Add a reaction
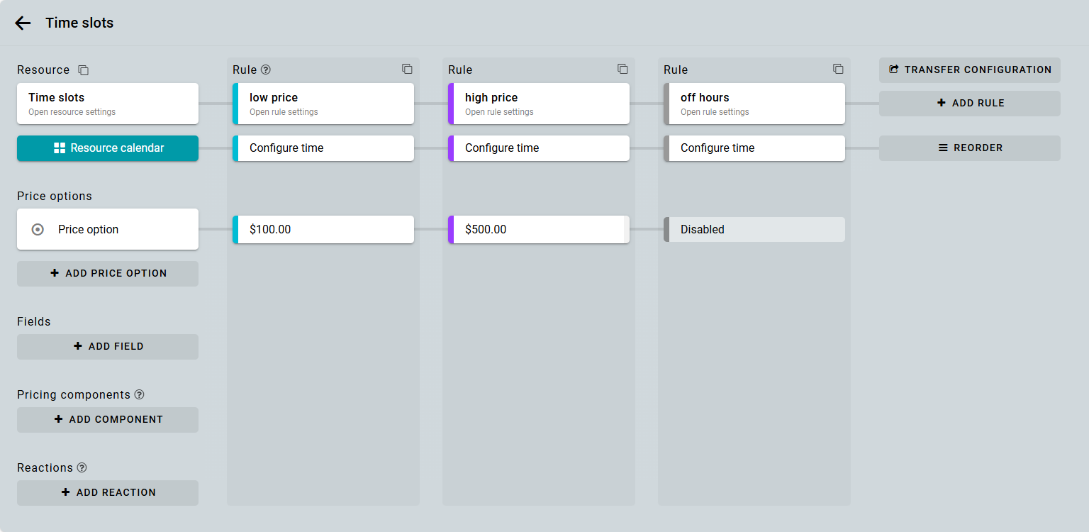 pos(108,492)
